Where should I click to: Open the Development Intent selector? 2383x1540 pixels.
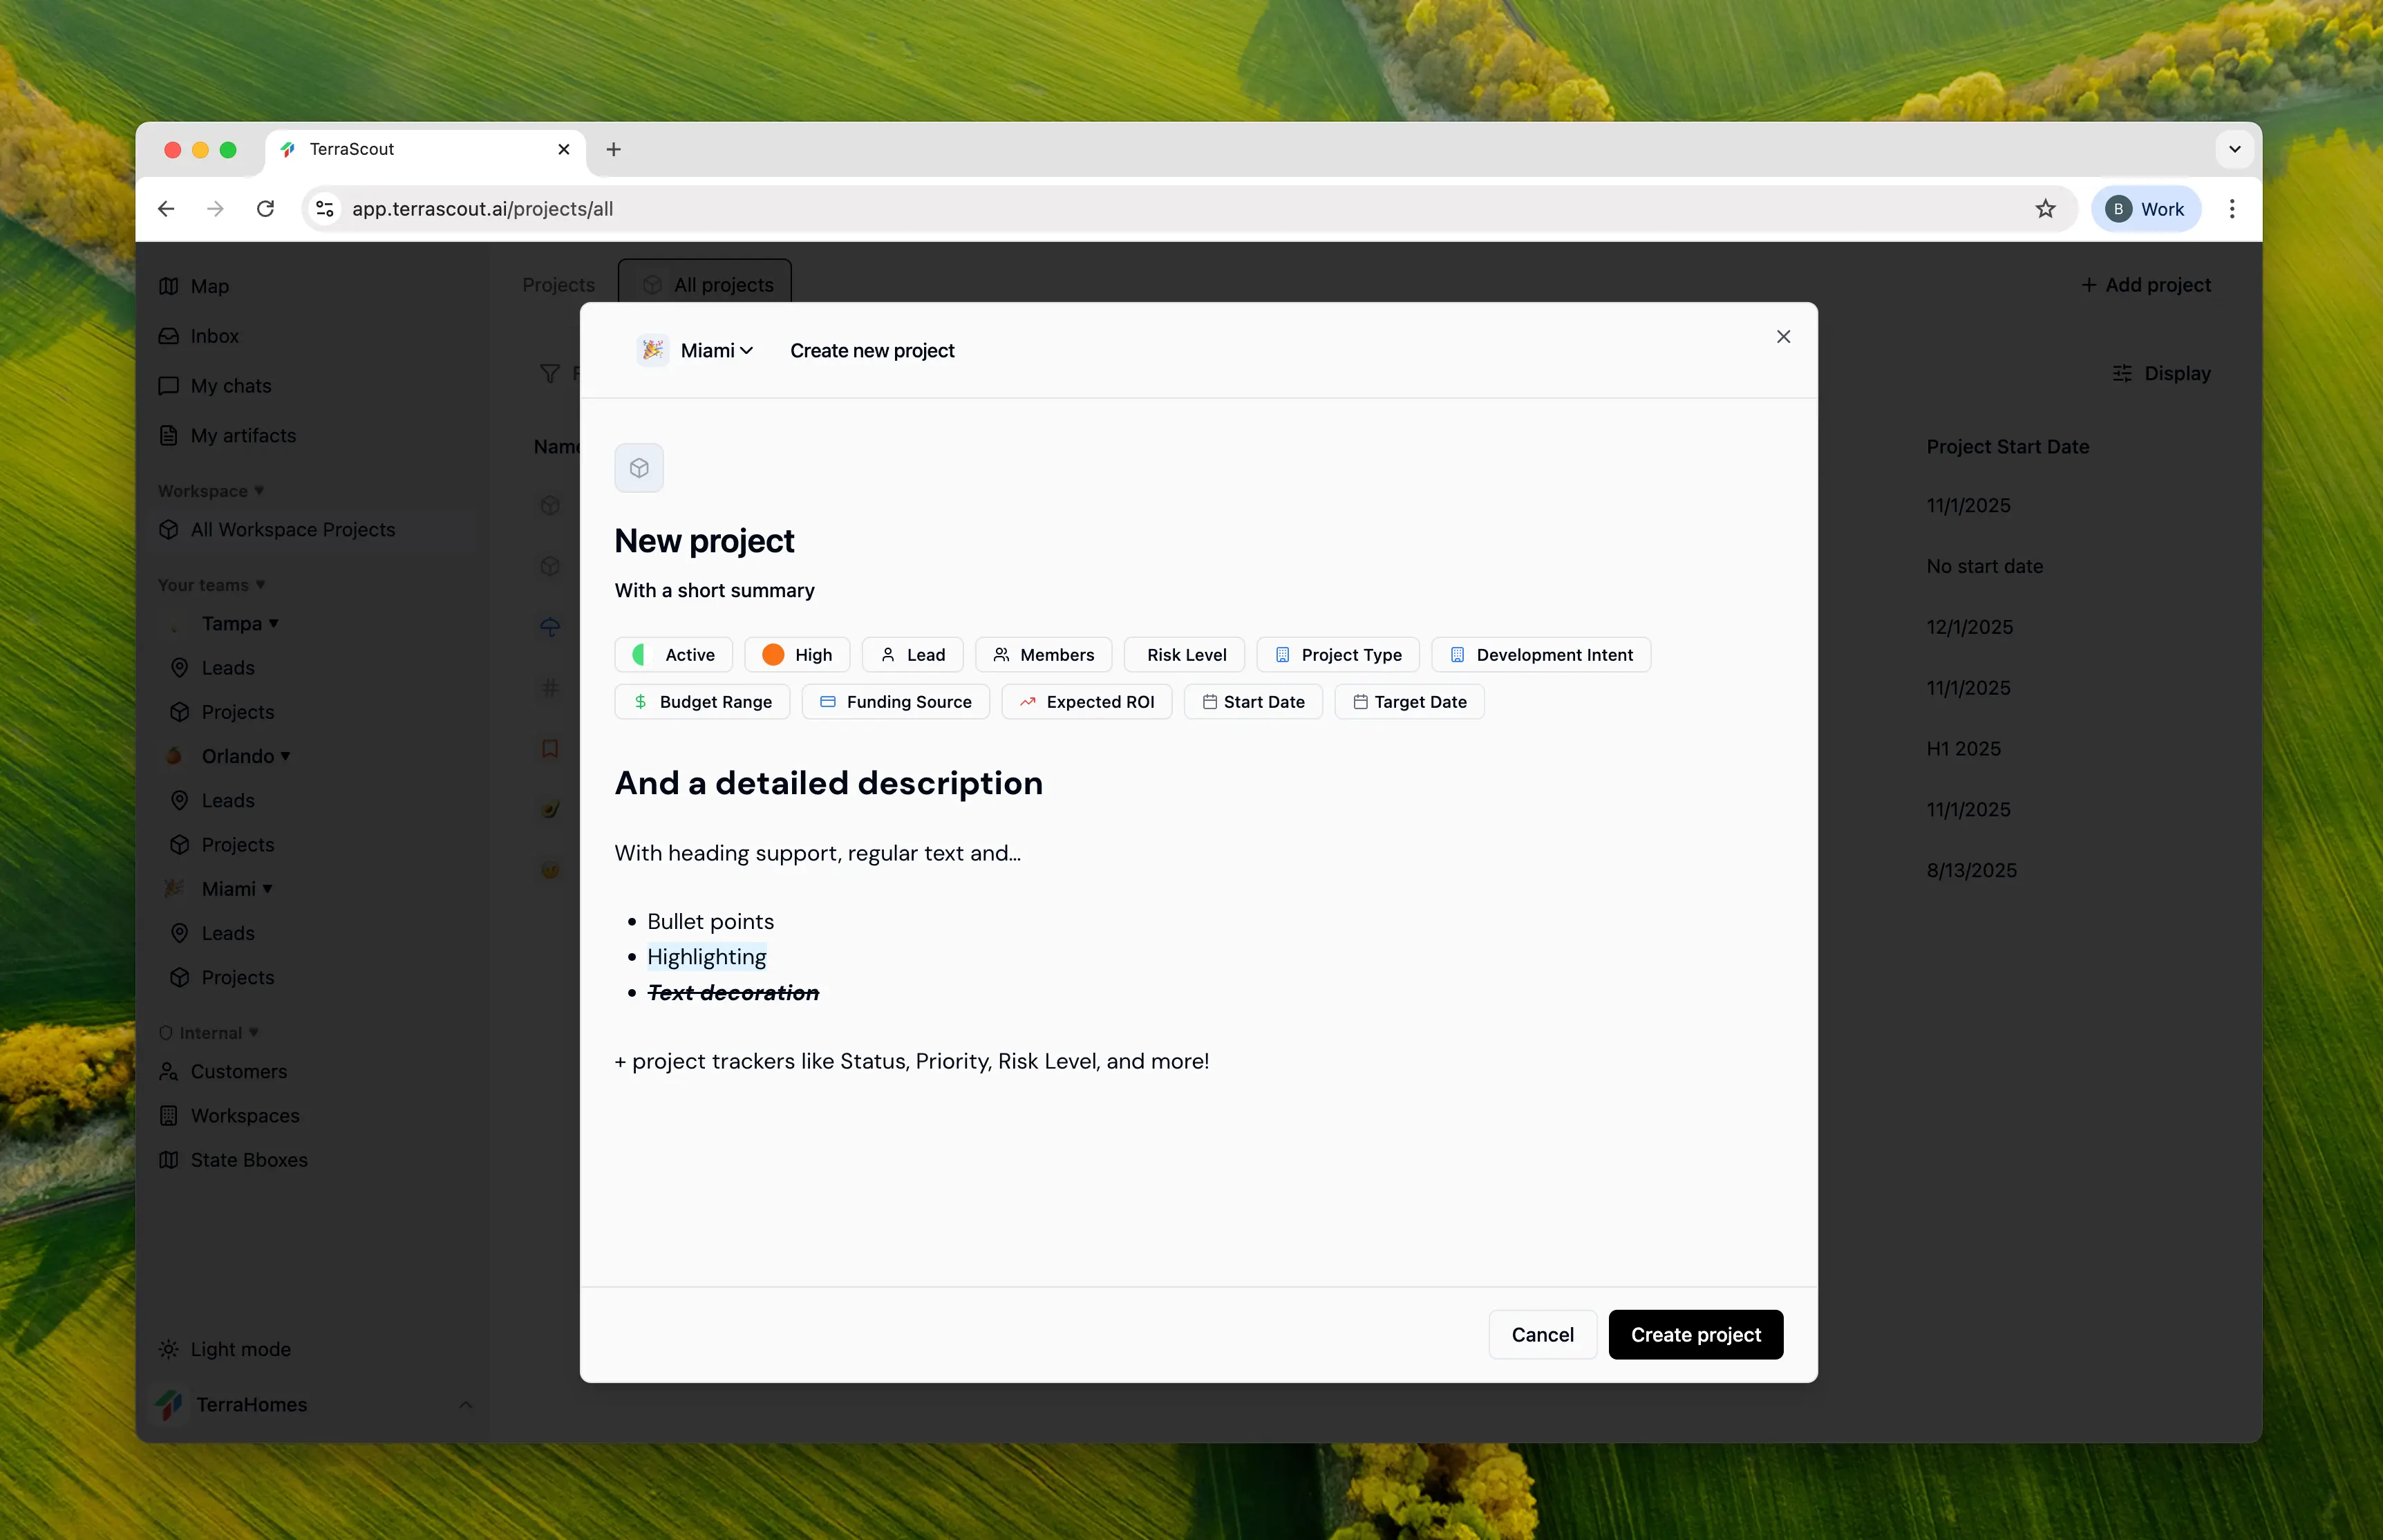(1541, 655)
